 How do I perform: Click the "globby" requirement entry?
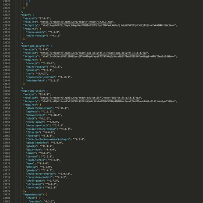(40, 146)
